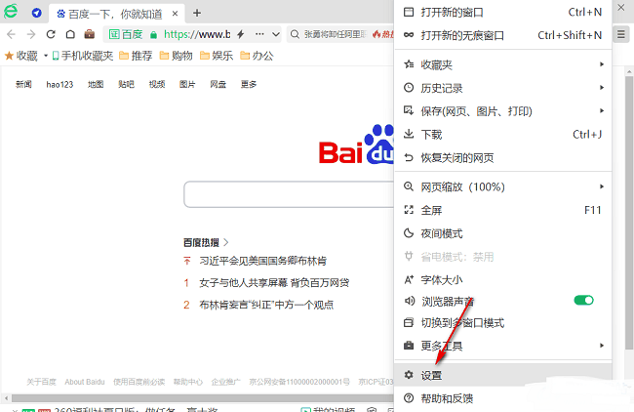Click the address bar URL field
Screen dimensions: 634x412
(197, 34)
